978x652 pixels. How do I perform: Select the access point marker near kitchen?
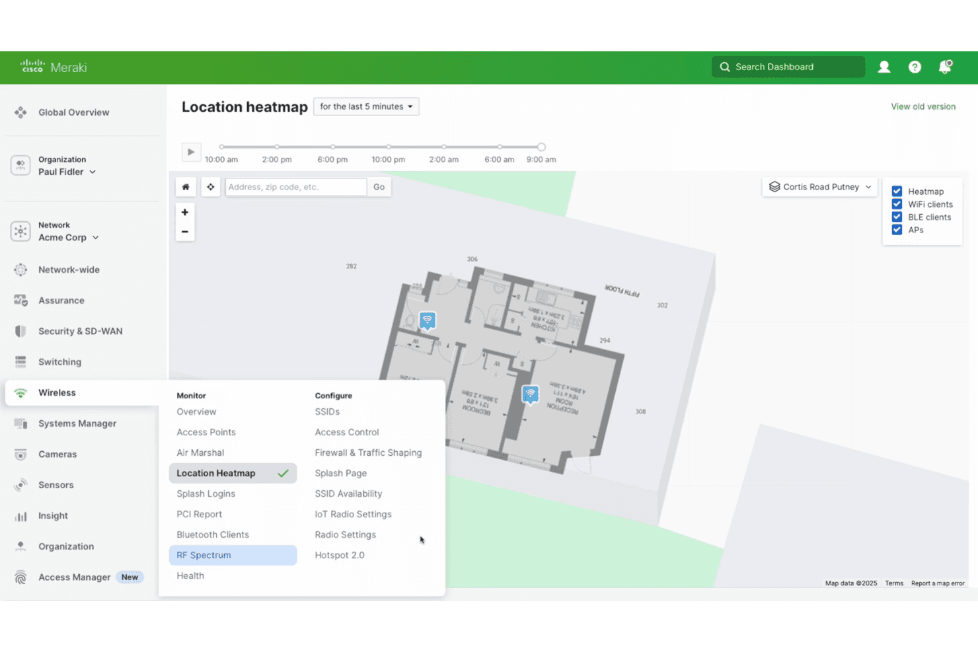[428, 321]
